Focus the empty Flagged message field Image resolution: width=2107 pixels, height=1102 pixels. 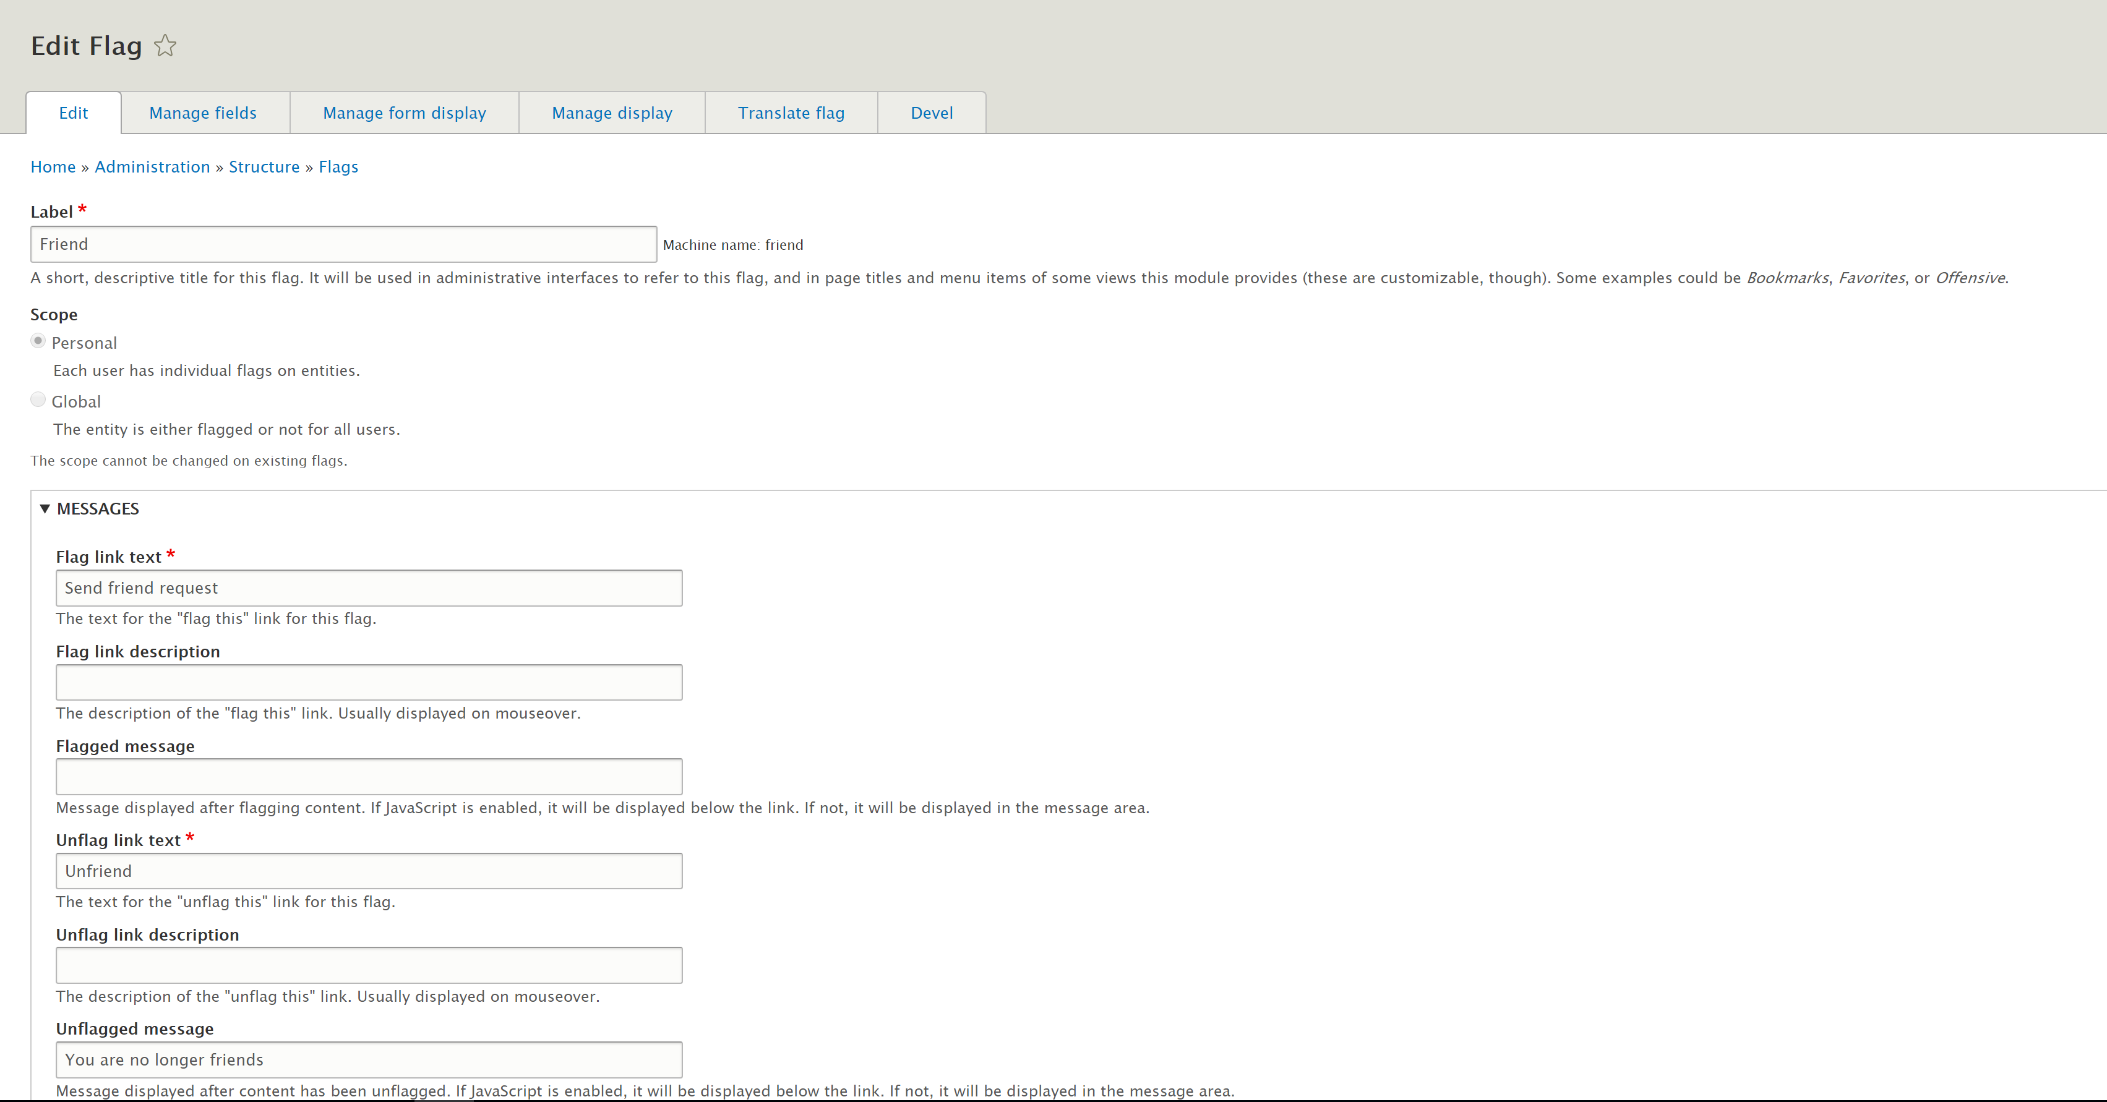click(369, 777)
